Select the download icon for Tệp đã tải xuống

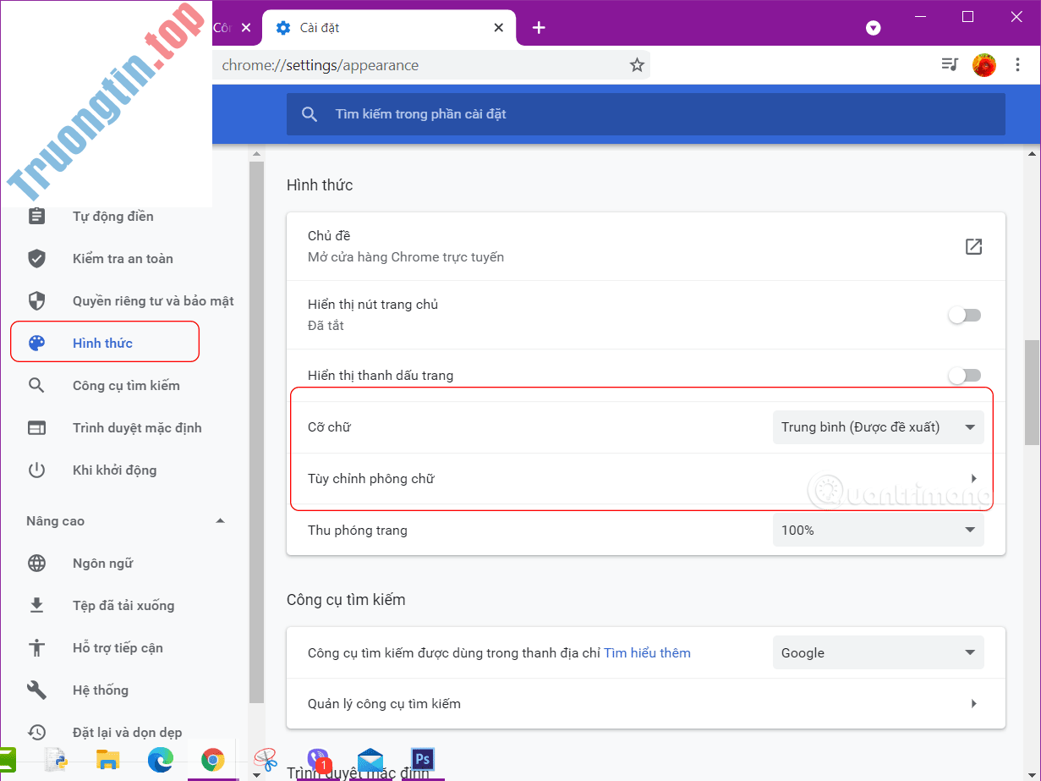pos(37,605)
